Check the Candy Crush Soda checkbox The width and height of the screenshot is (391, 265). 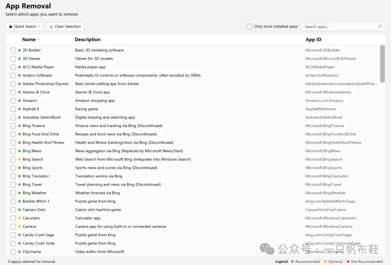13,243
